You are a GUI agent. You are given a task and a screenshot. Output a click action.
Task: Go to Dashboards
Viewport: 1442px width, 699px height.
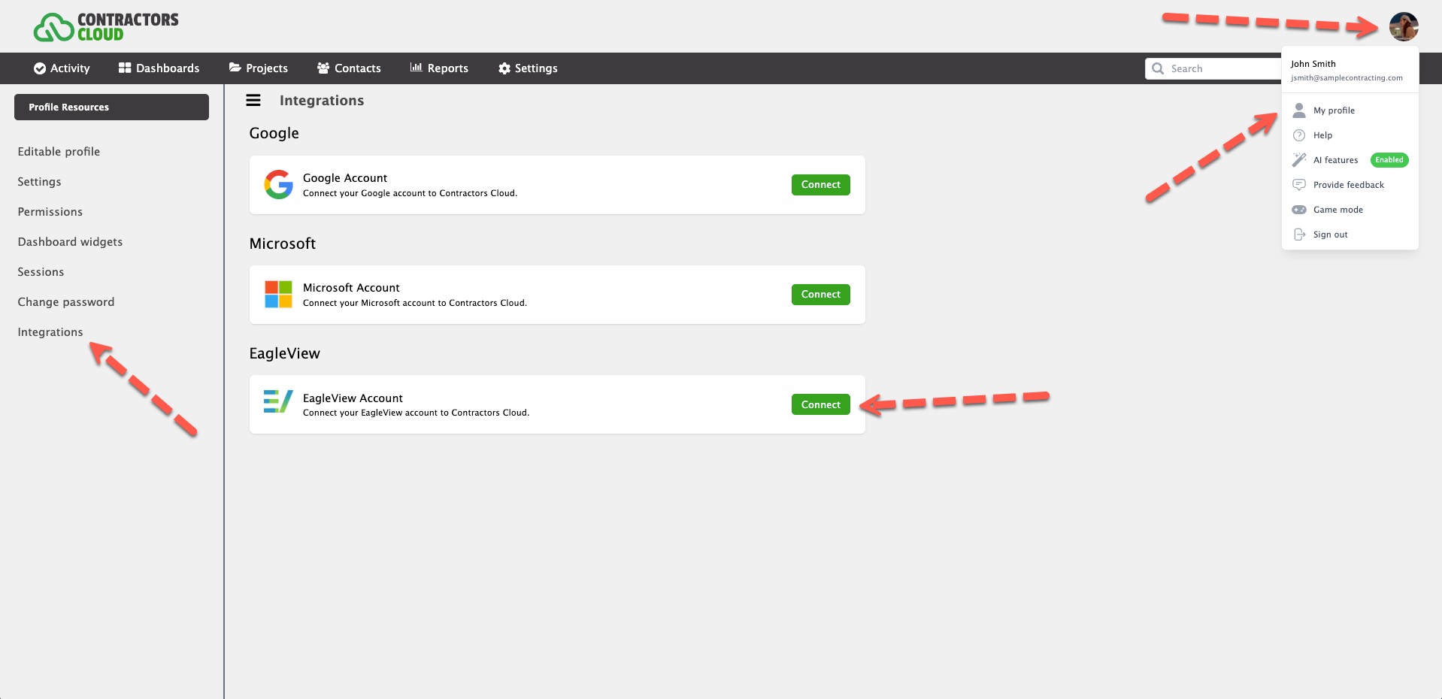(x=159, y=68)
